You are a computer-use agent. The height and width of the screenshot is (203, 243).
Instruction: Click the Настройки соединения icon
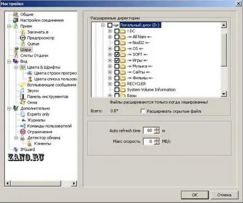[16, 20]
